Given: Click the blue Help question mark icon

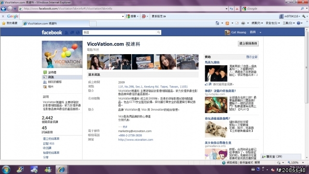Looking at the screenshot, I should coord(299,23).
